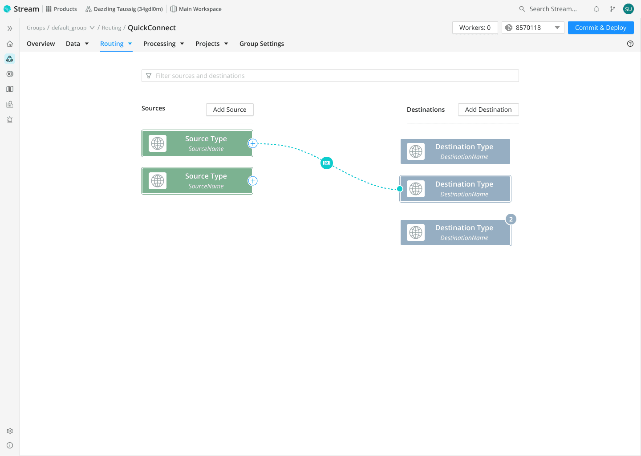641x456 pixels.
Task: Open the git branch icon in header
Action: pyautogui.click(x=613, y=9)
